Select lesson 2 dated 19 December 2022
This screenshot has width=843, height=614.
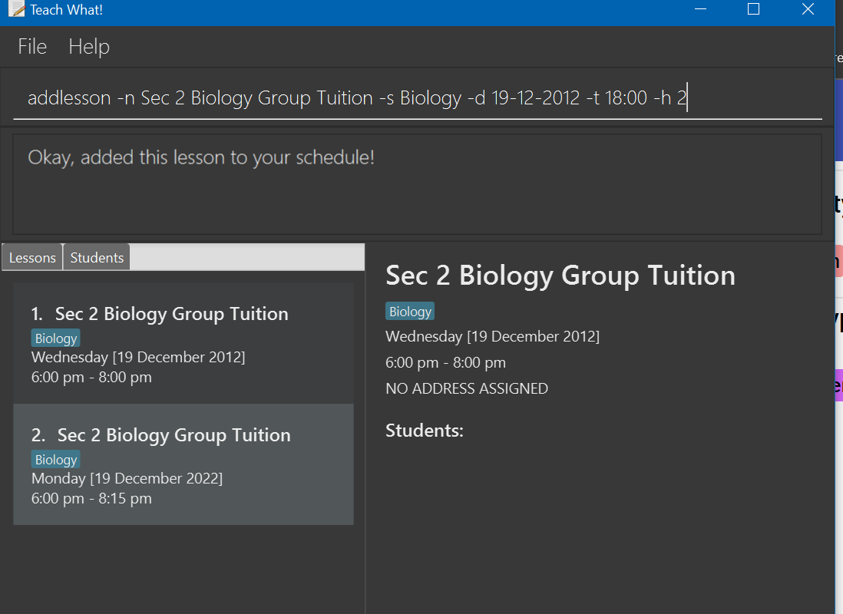click(x=183, y=464)
